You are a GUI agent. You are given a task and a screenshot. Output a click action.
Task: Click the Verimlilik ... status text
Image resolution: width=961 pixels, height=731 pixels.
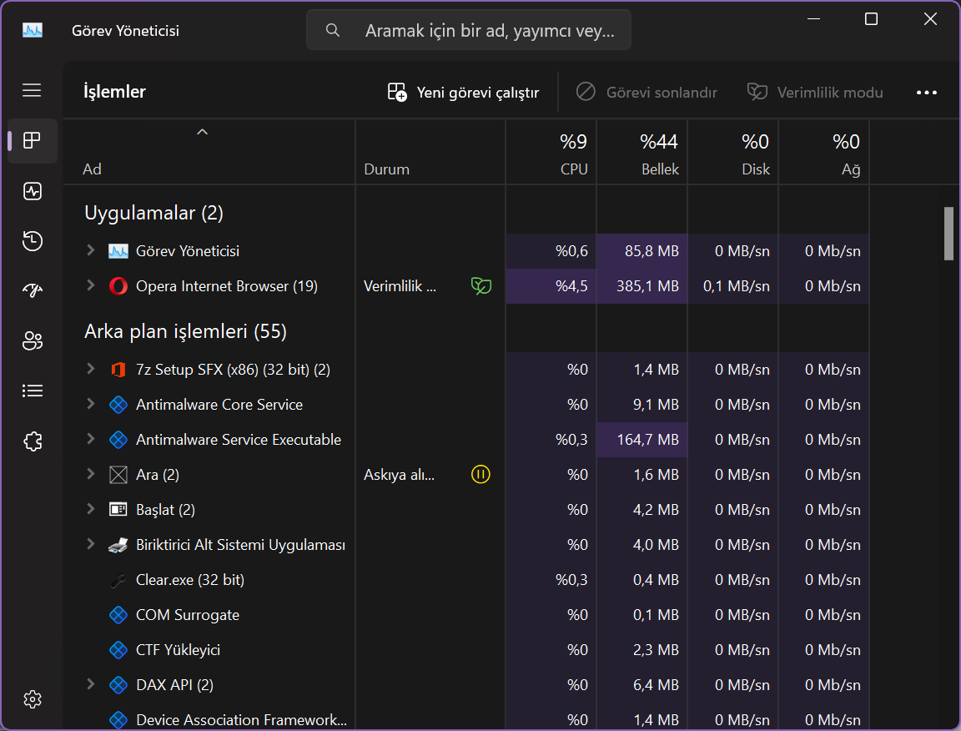[x=400, y=285]
